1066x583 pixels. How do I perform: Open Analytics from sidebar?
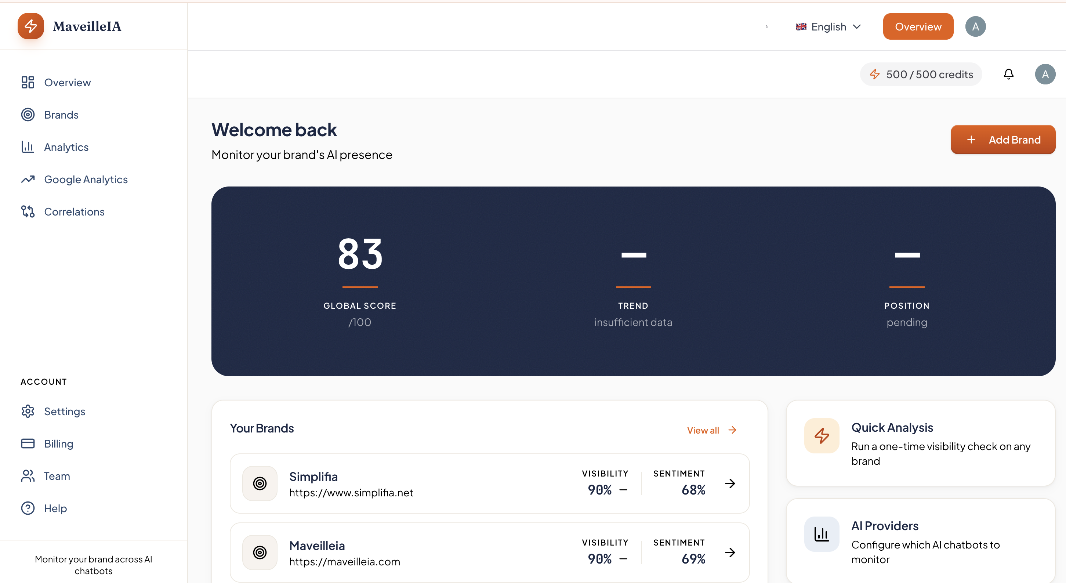coord(66,147)
